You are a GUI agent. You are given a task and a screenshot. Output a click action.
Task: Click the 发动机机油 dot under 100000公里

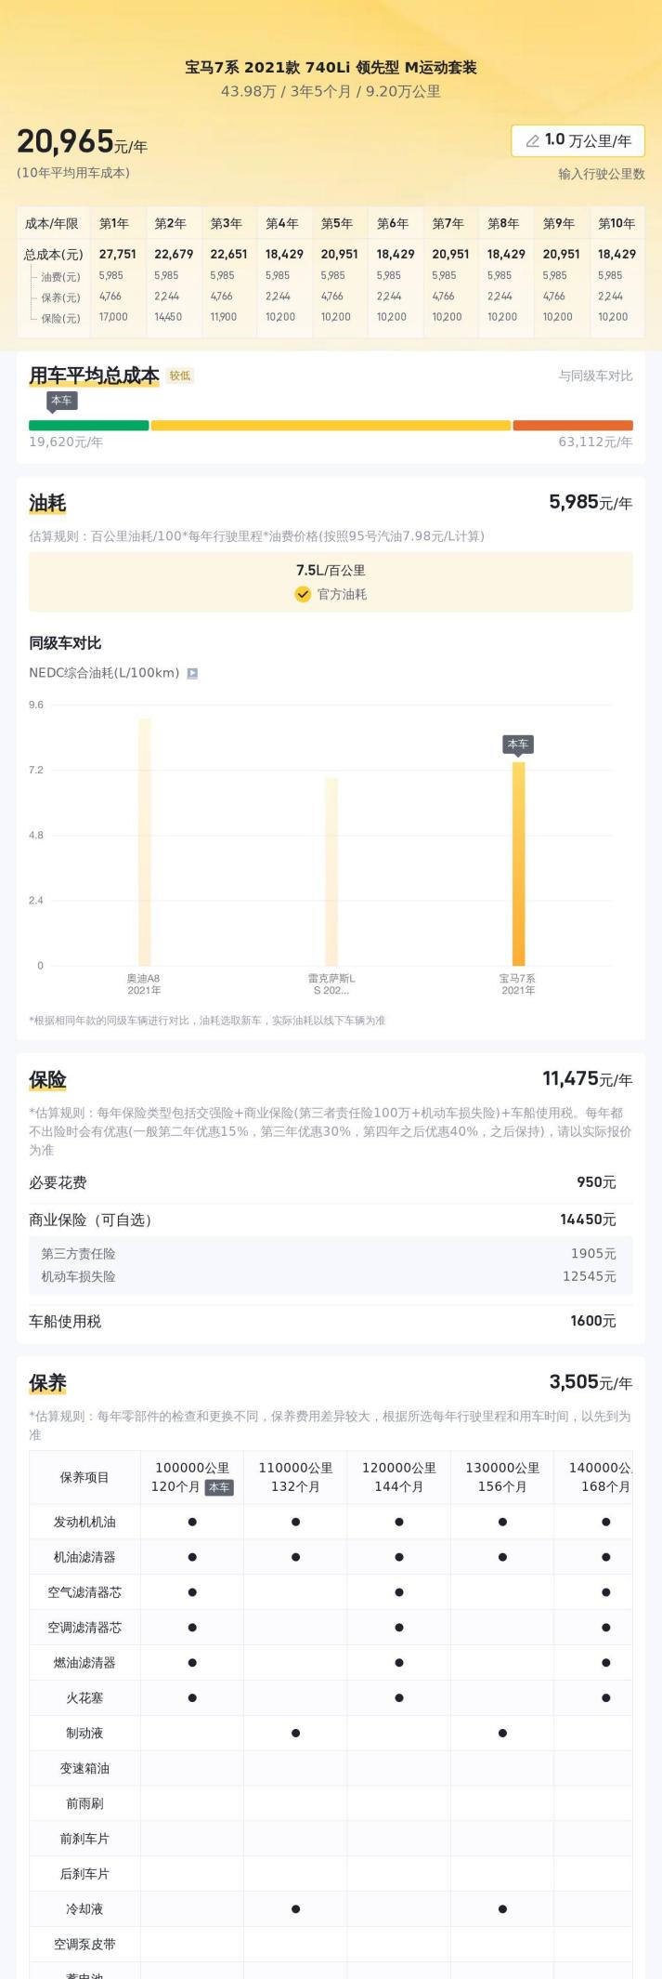(192, 1522)
